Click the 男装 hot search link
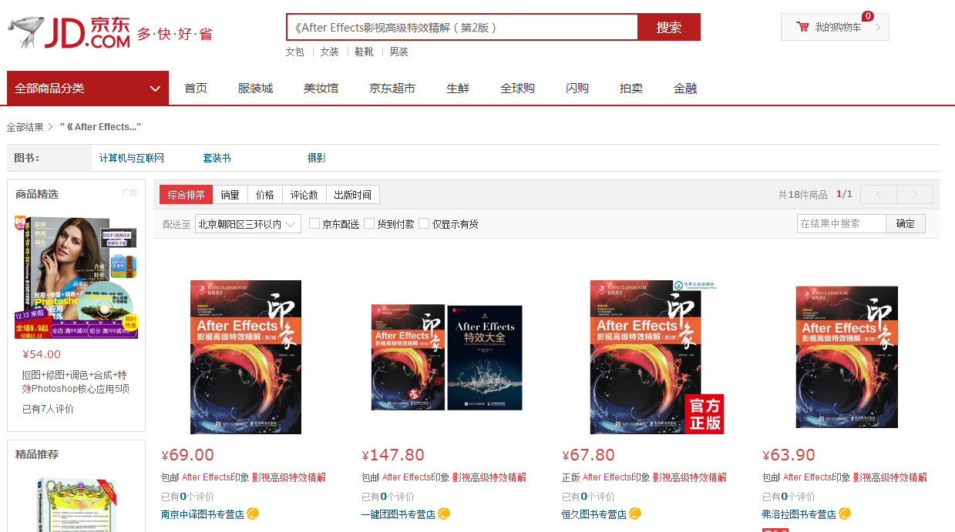The width and height of the screenshot is (955, 532). 398,52
